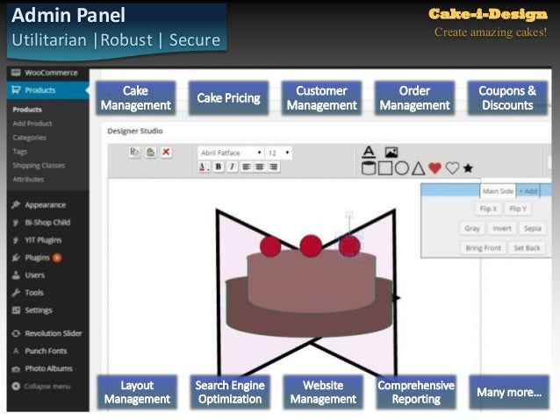Screen dimensions: 560x420
Task: Click the copy icon in Designer Studio toolbar
Action: (134, 152)
